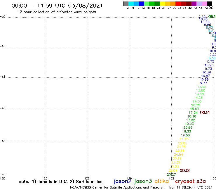Click the cyan swatch in the legend
Image resolution: width=216 pixels, height=190 pixels.
(x=131, y=4)
